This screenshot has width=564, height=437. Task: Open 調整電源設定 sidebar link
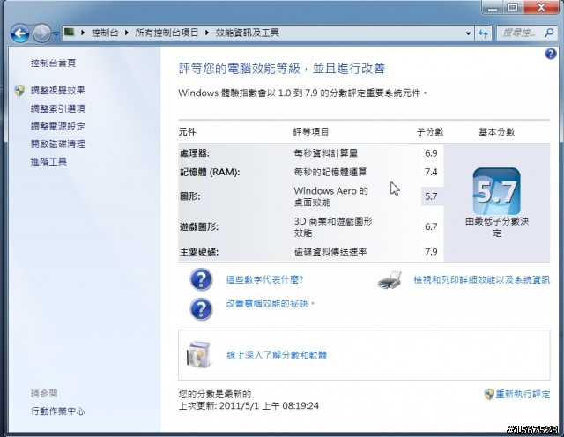58,126
